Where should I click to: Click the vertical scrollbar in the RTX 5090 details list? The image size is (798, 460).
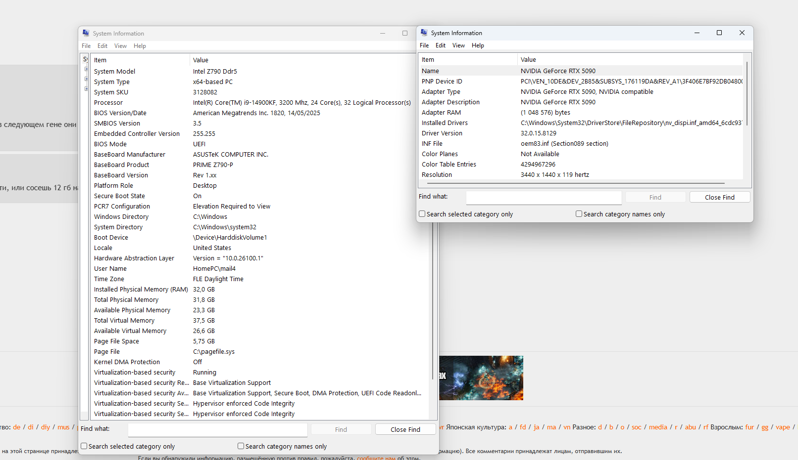[x=747, y=94]
